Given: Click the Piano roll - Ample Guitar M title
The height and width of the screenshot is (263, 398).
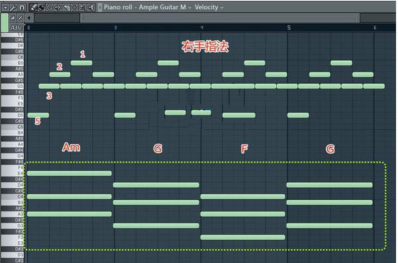Looking at the screenshot, I should click(145, 7).
